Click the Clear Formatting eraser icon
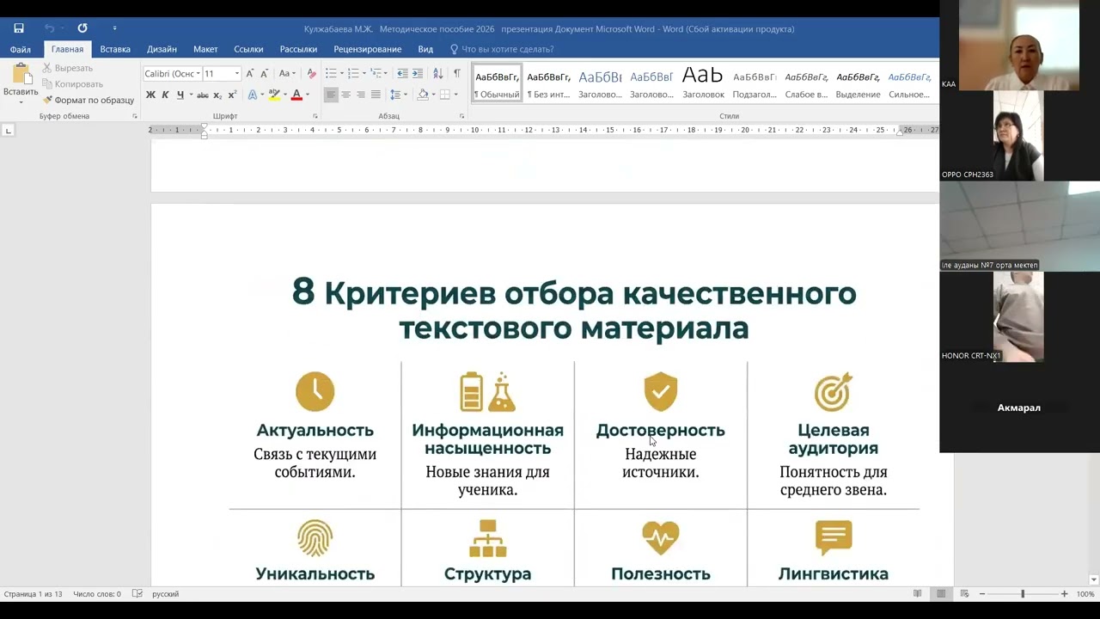The image size is (1100, 619). (312, 74)
